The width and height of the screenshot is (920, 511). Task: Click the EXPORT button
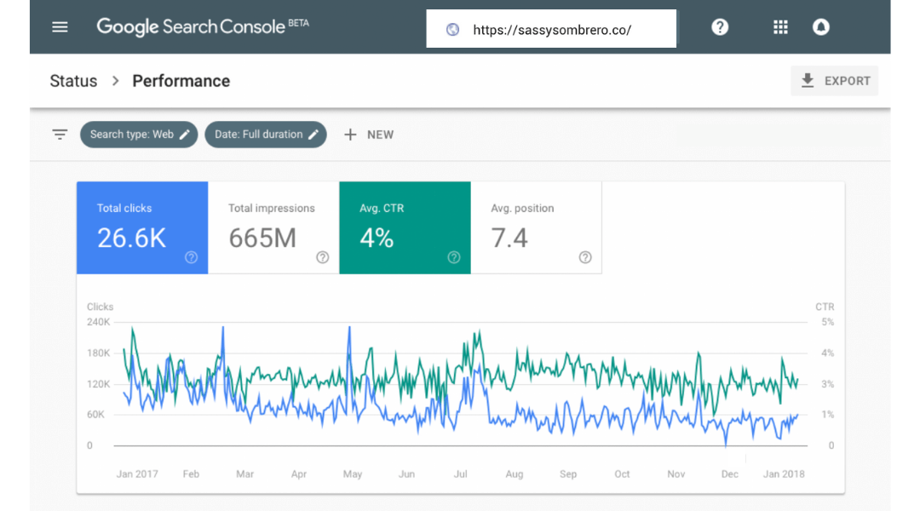835,81
